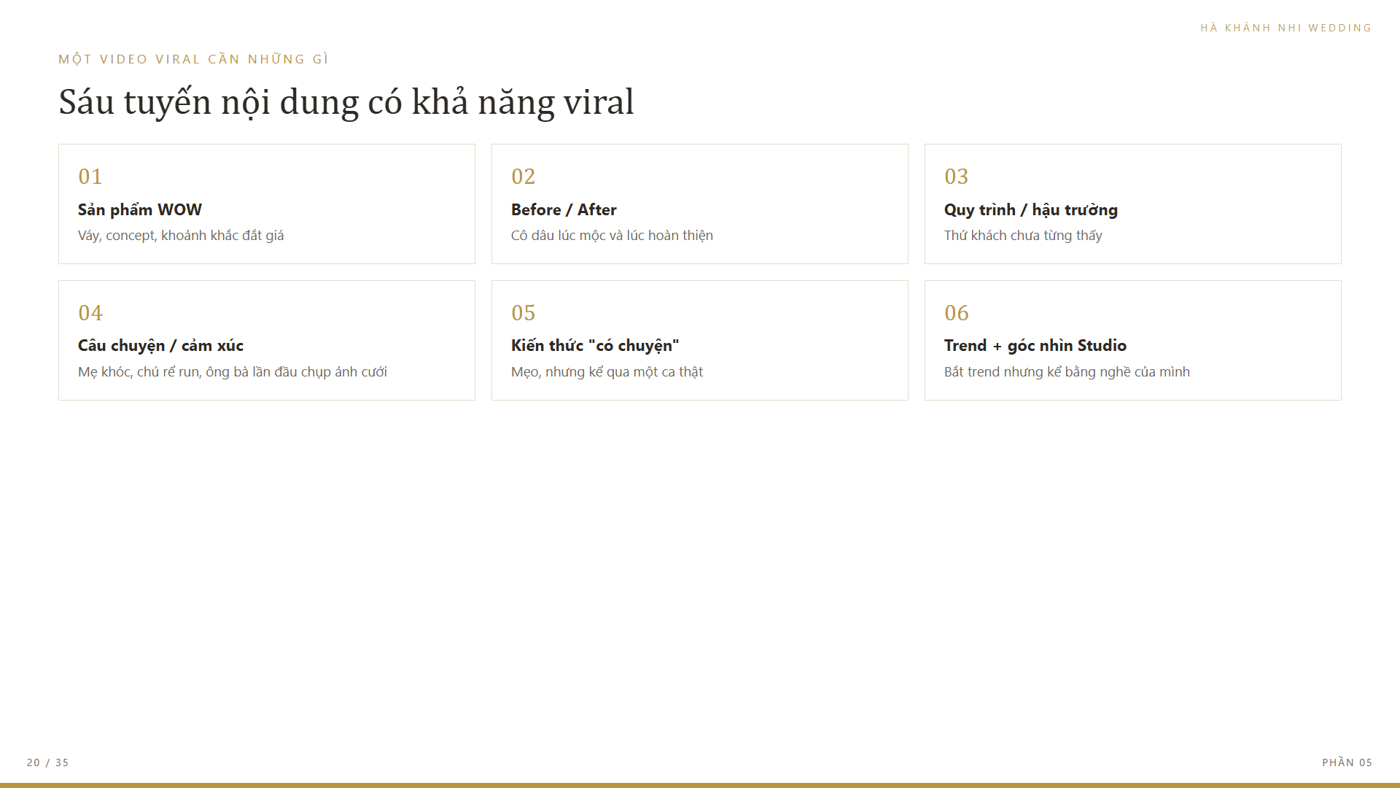Select the Kiến thức "có chuyện" card

pos(700,340)
